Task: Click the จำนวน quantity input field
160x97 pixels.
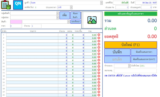Action: [x=36, y=26]
